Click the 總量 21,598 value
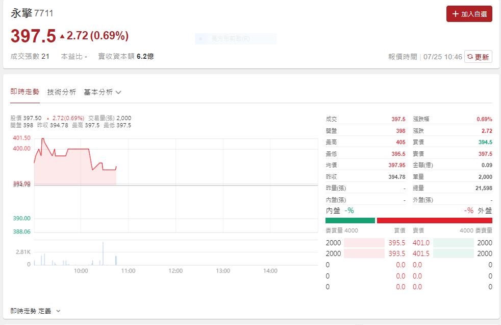 coord(482,189)
